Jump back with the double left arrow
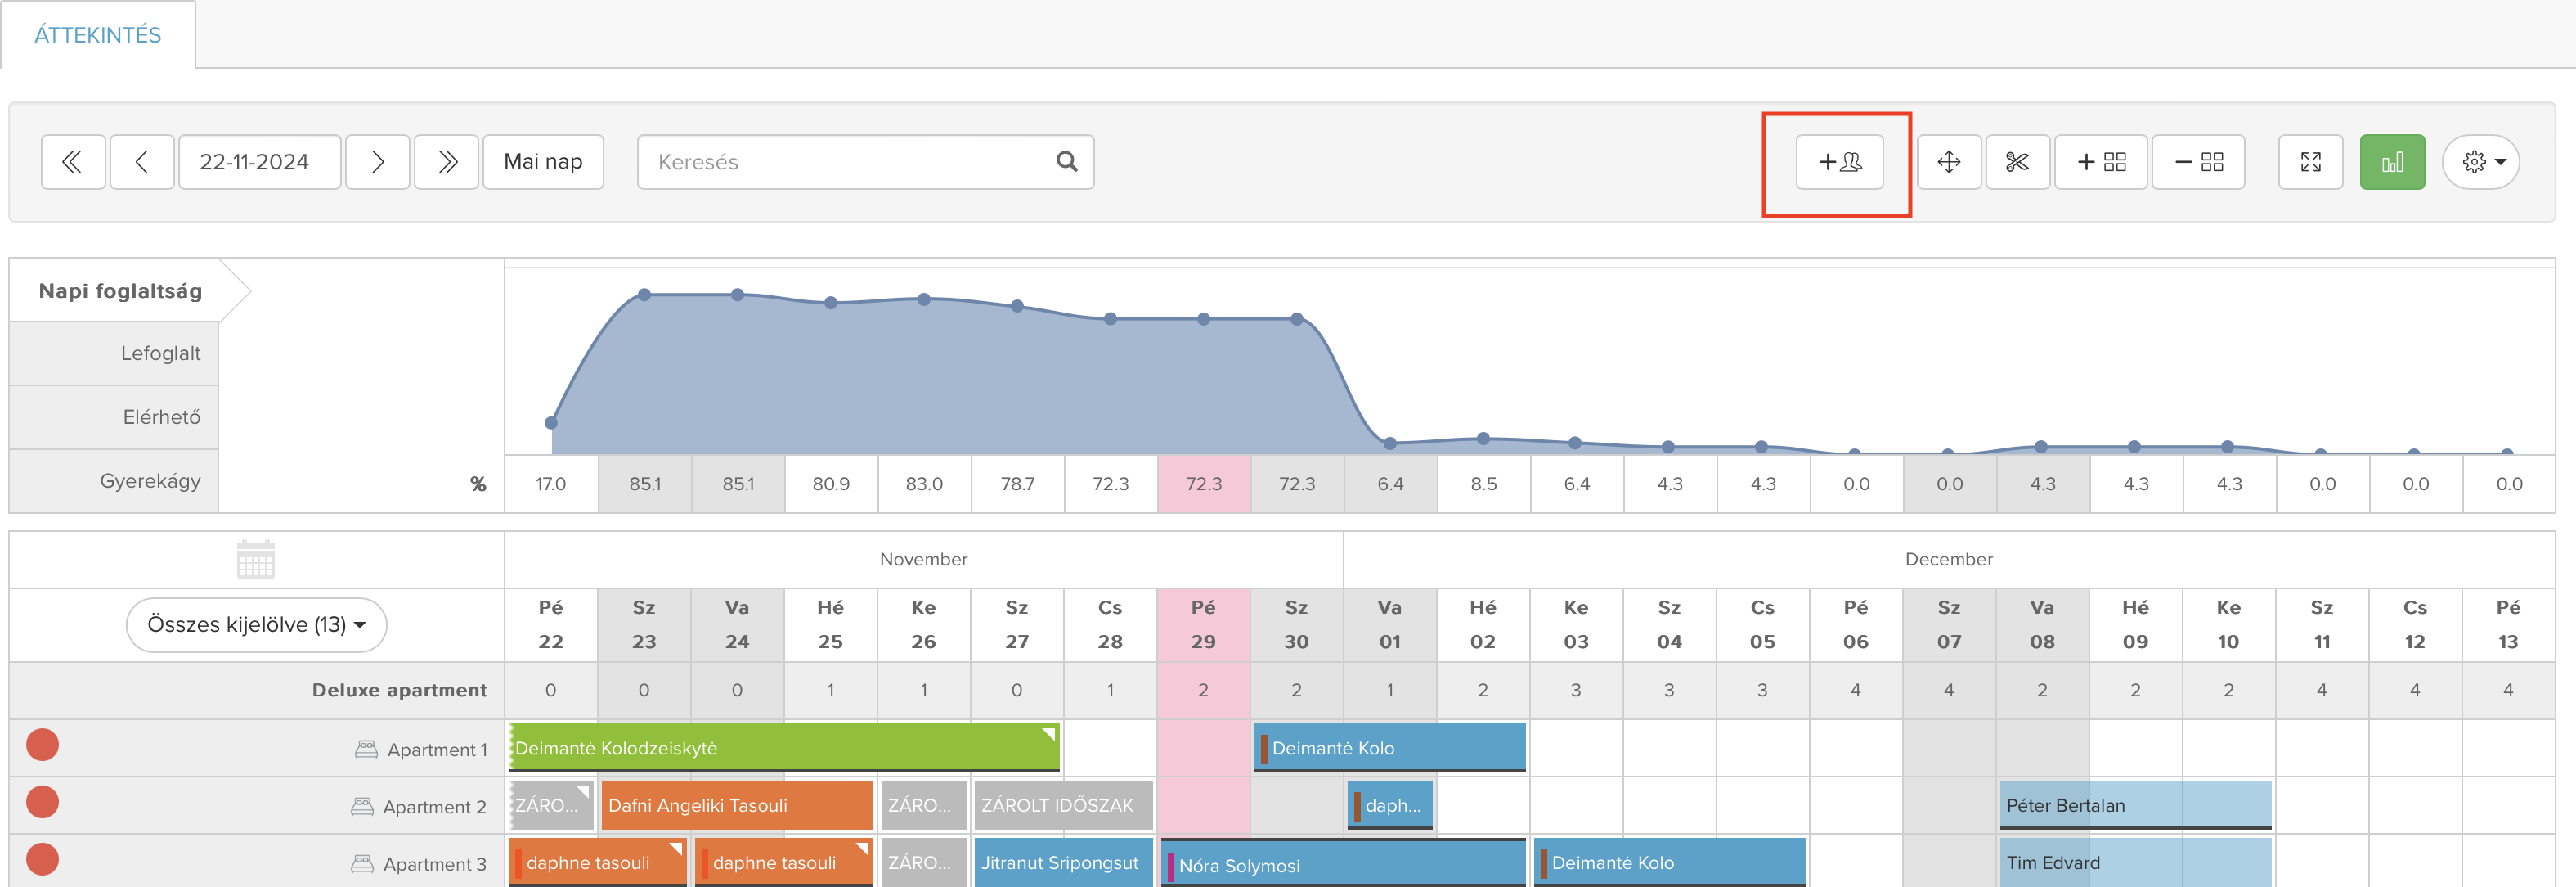The width and height of the screenshot is (2576, 887). tap(73, 162)
